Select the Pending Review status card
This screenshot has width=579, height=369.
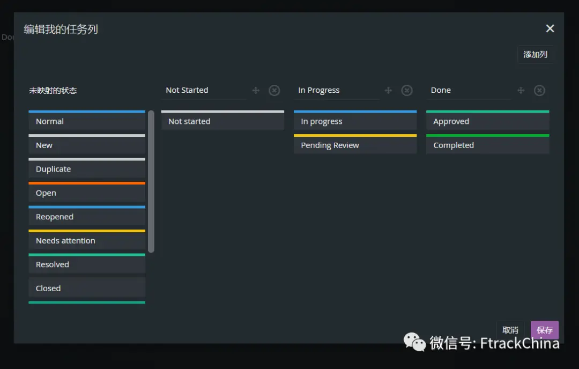[355, 145]
